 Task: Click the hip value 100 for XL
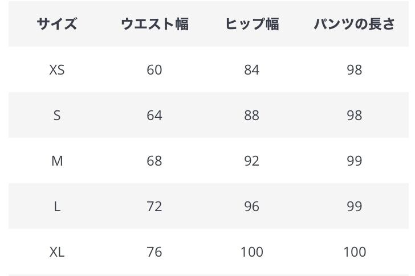point(251,252)
